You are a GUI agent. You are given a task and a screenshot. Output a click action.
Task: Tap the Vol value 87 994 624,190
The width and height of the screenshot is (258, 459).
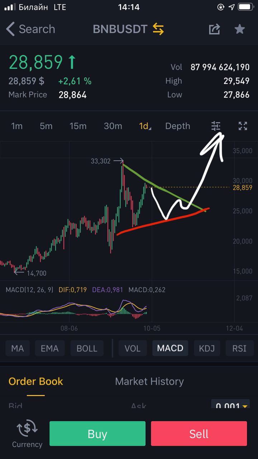point(220,67)
